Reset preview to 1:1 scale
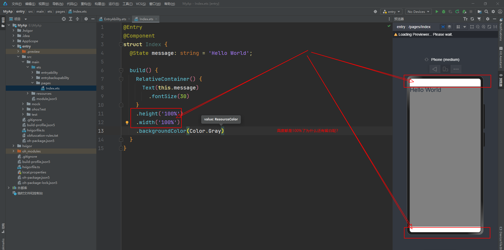 (x=495, y=27)
